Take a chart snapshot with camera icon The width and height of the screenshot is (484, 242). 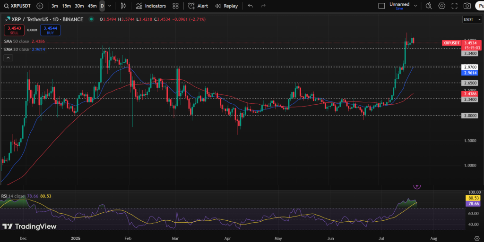coord(467,6)
